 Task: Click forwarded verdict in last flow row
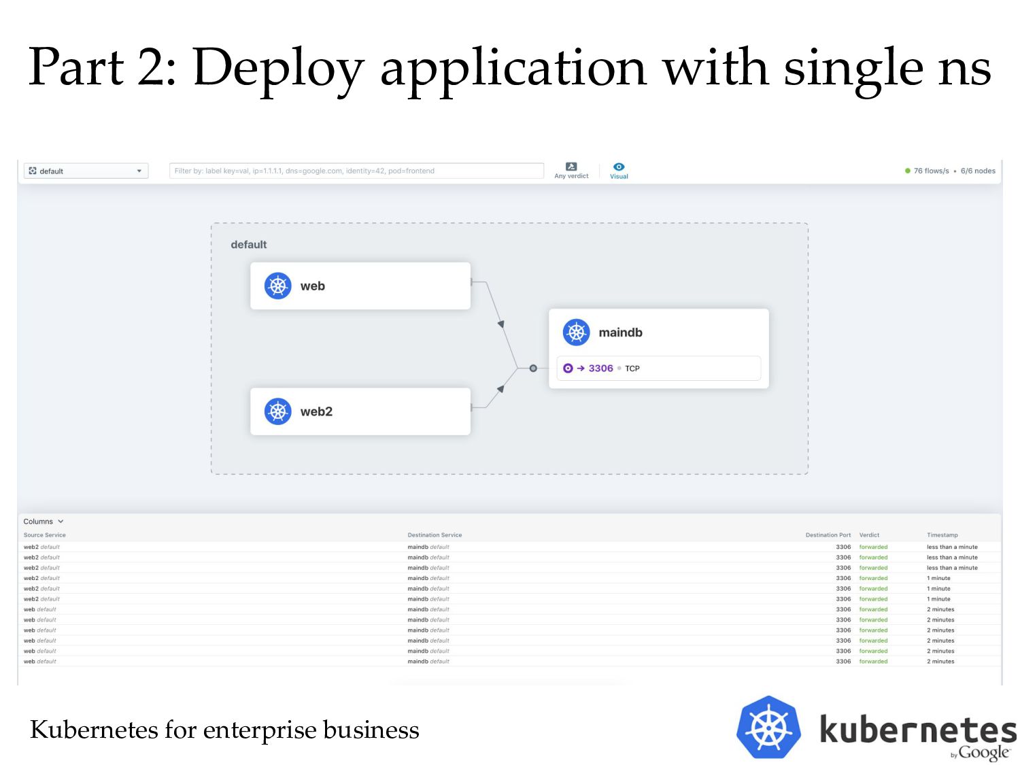[x=873, y=661]
